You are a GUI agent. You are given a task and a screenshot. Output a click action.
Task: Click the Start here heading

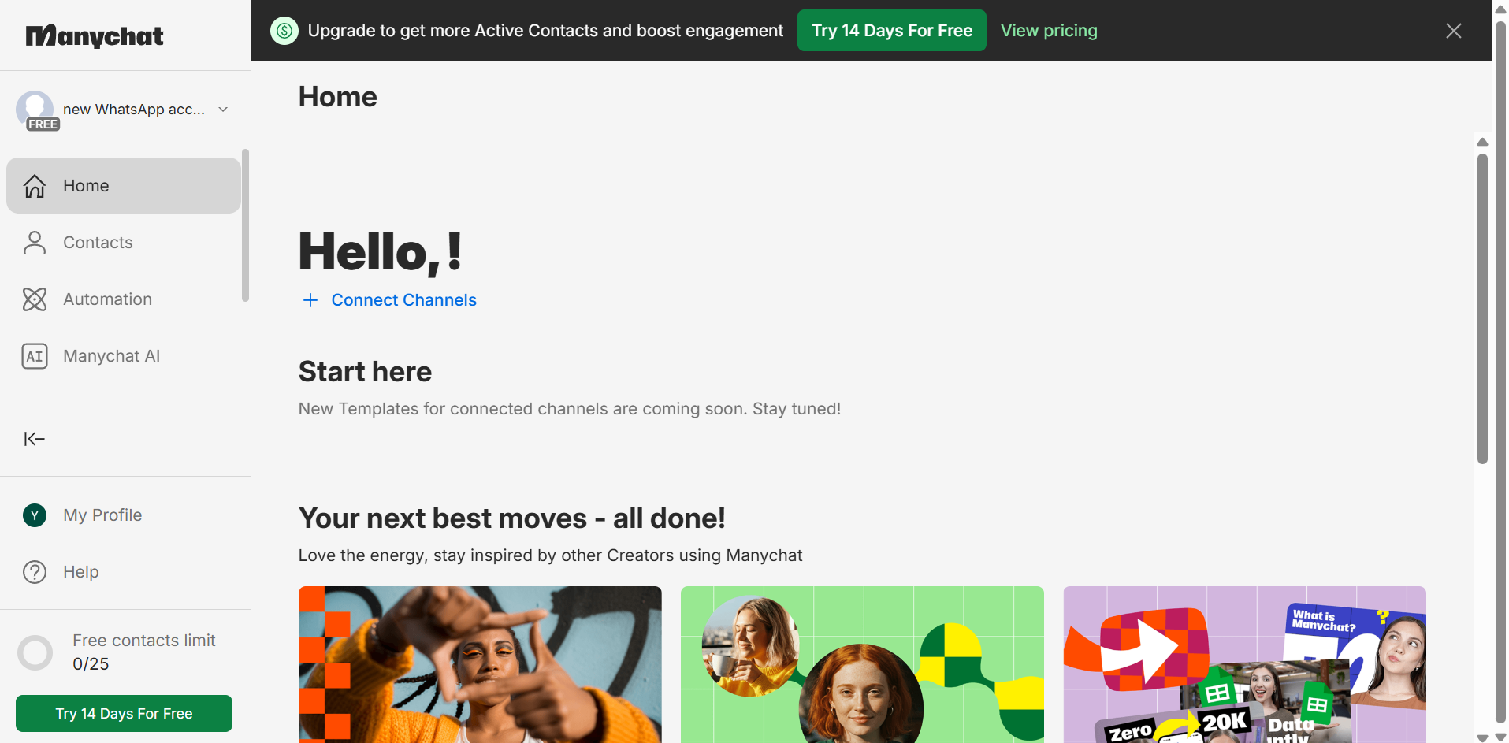click(365, 372)
